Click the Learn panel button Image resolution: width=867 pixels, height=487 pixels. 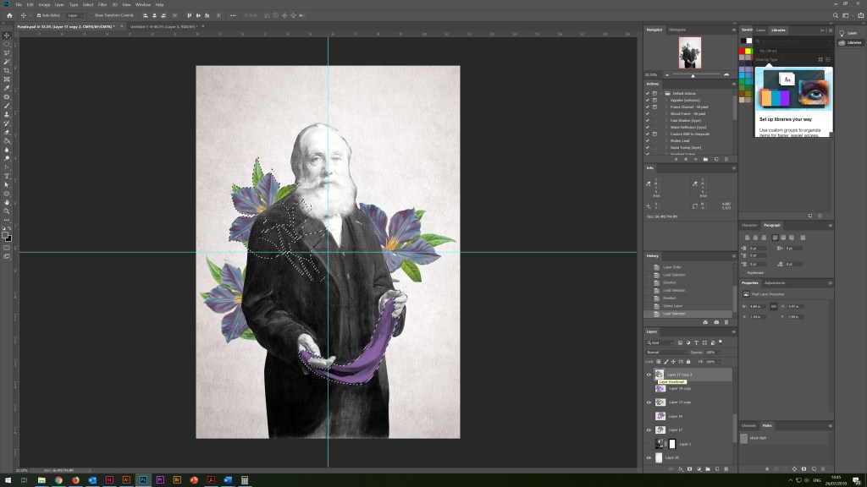tap(847, 34)
